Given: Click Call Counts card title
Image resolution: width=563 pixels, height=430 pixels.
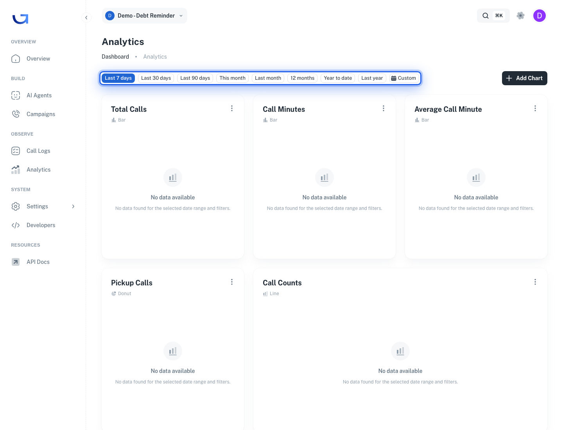Looking at the screenshot, I should 282,283.
